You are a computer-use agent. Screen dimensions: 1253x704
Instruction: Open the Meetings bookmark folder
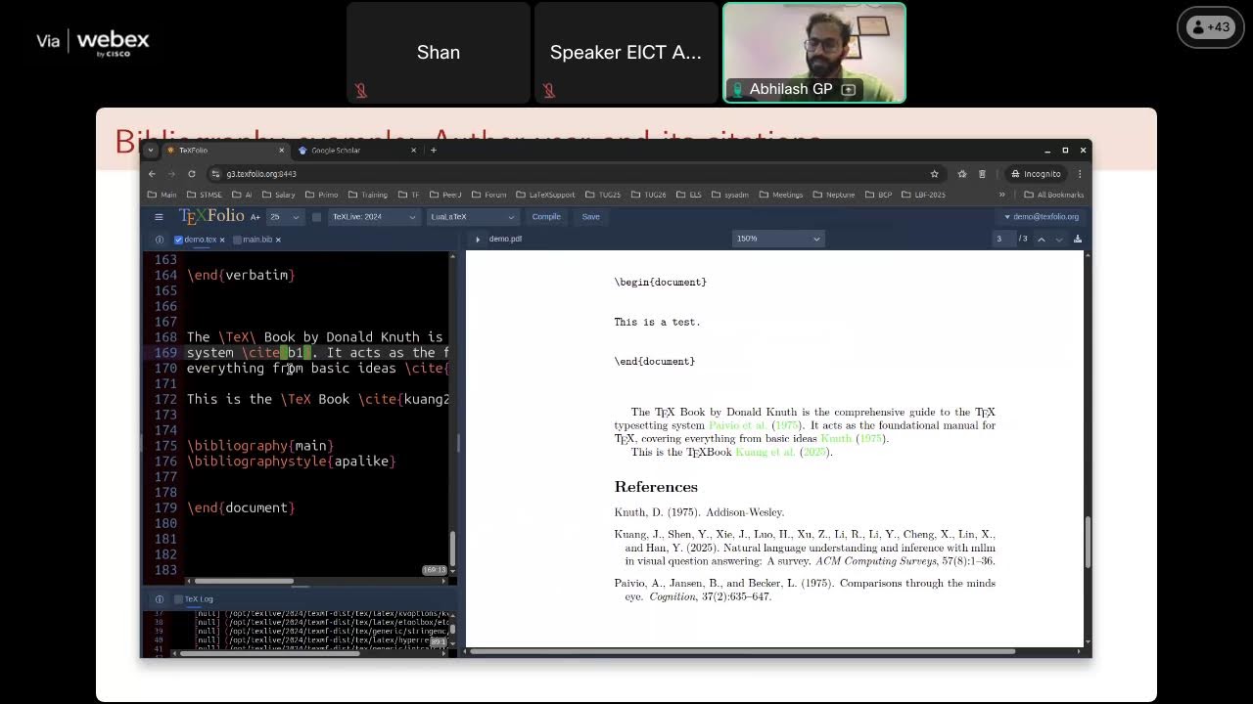coord(781,195)
